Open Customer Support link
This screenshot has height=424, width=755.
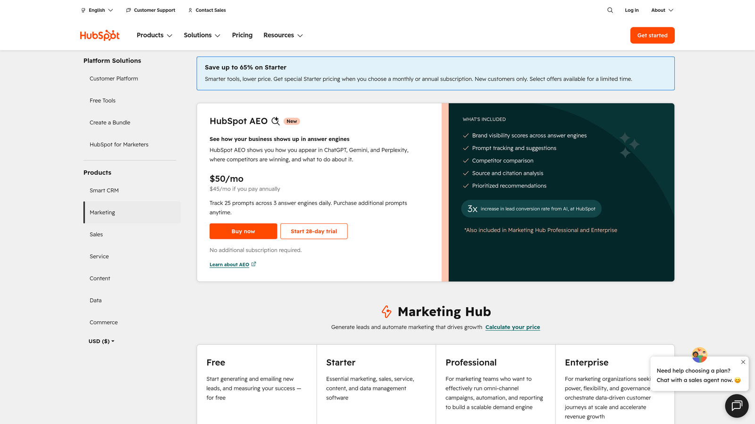point(151,10)
